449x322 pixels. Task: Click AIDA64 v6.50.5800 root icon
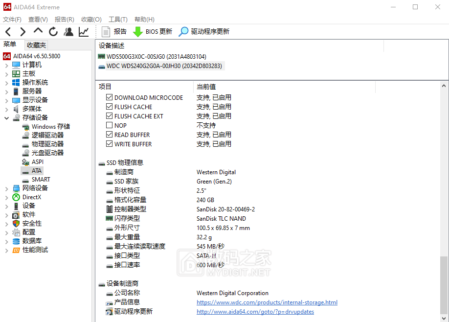click(x=7, y=56)
